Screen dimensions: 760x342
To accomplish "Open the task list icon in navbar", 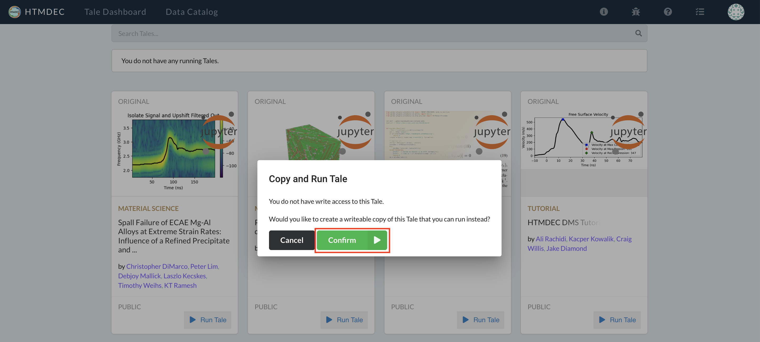I will (x=700, y=12).
